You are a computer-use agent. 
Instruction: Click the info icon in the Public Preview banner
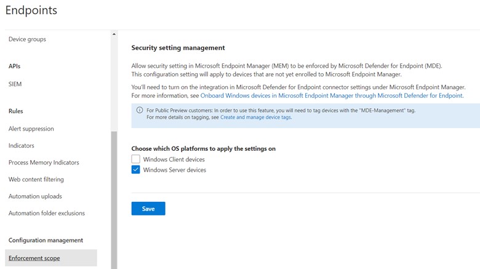click(x=140, y=110)
